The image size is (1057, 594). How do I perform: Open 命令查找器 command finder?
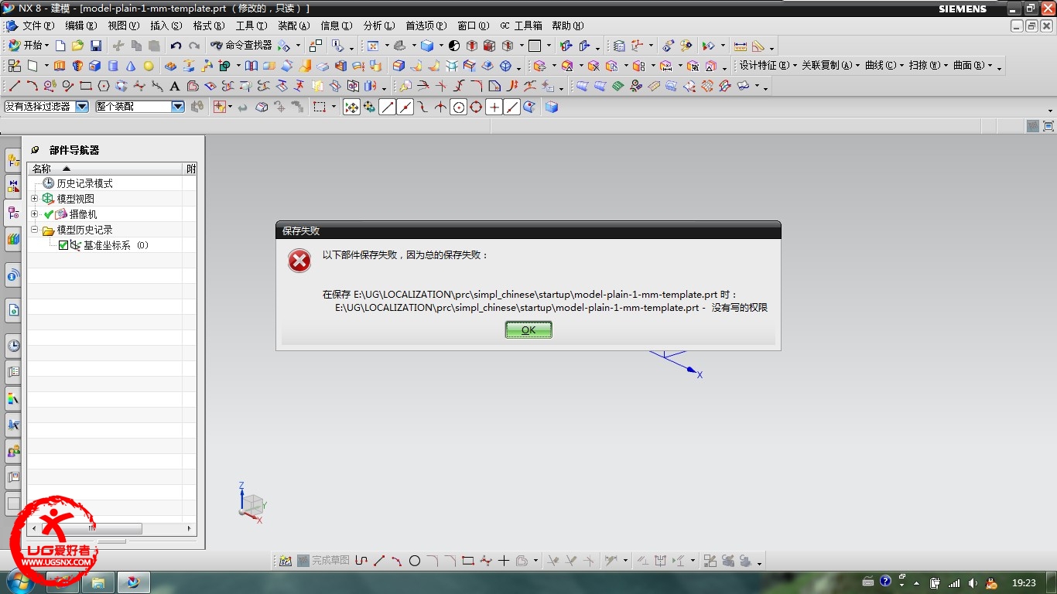[x=241, y=46]
